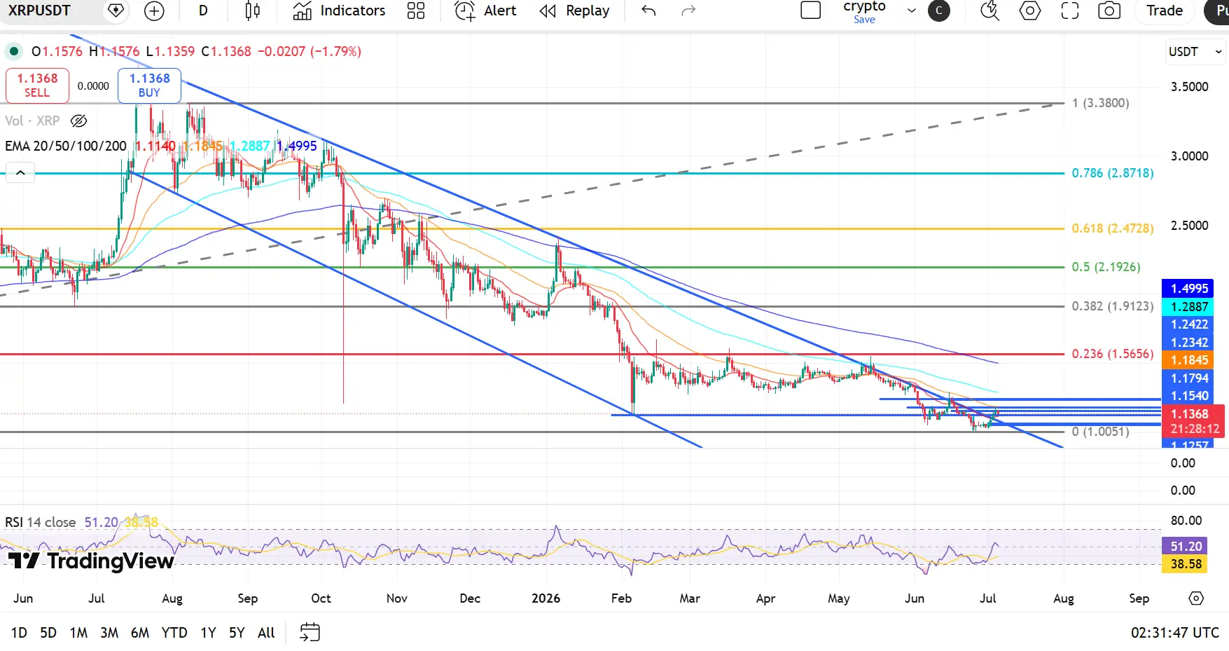
Task: Start bar Replay mode
Action: [x=575, y=11]
